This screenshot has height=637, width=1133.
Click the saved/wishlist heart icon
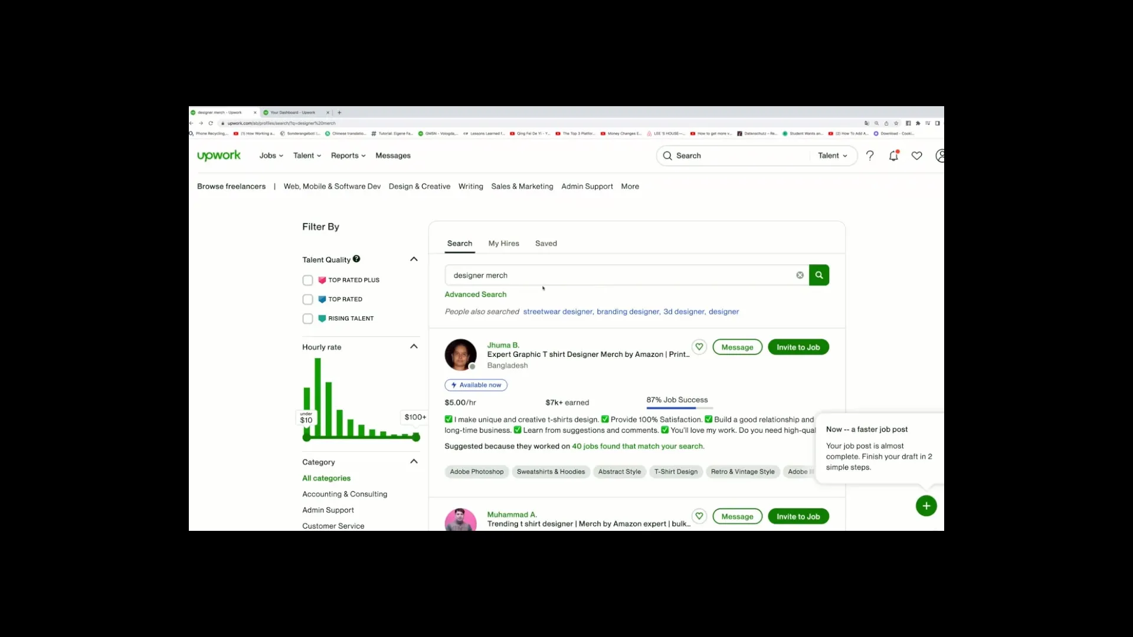(x=916, y=156)
